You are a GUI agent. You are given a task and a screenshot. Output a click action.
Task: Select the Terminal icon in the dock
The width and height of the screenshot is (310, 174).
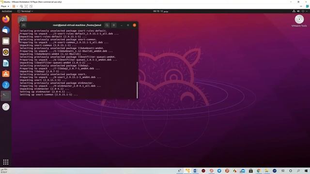[x=6, y=96]
